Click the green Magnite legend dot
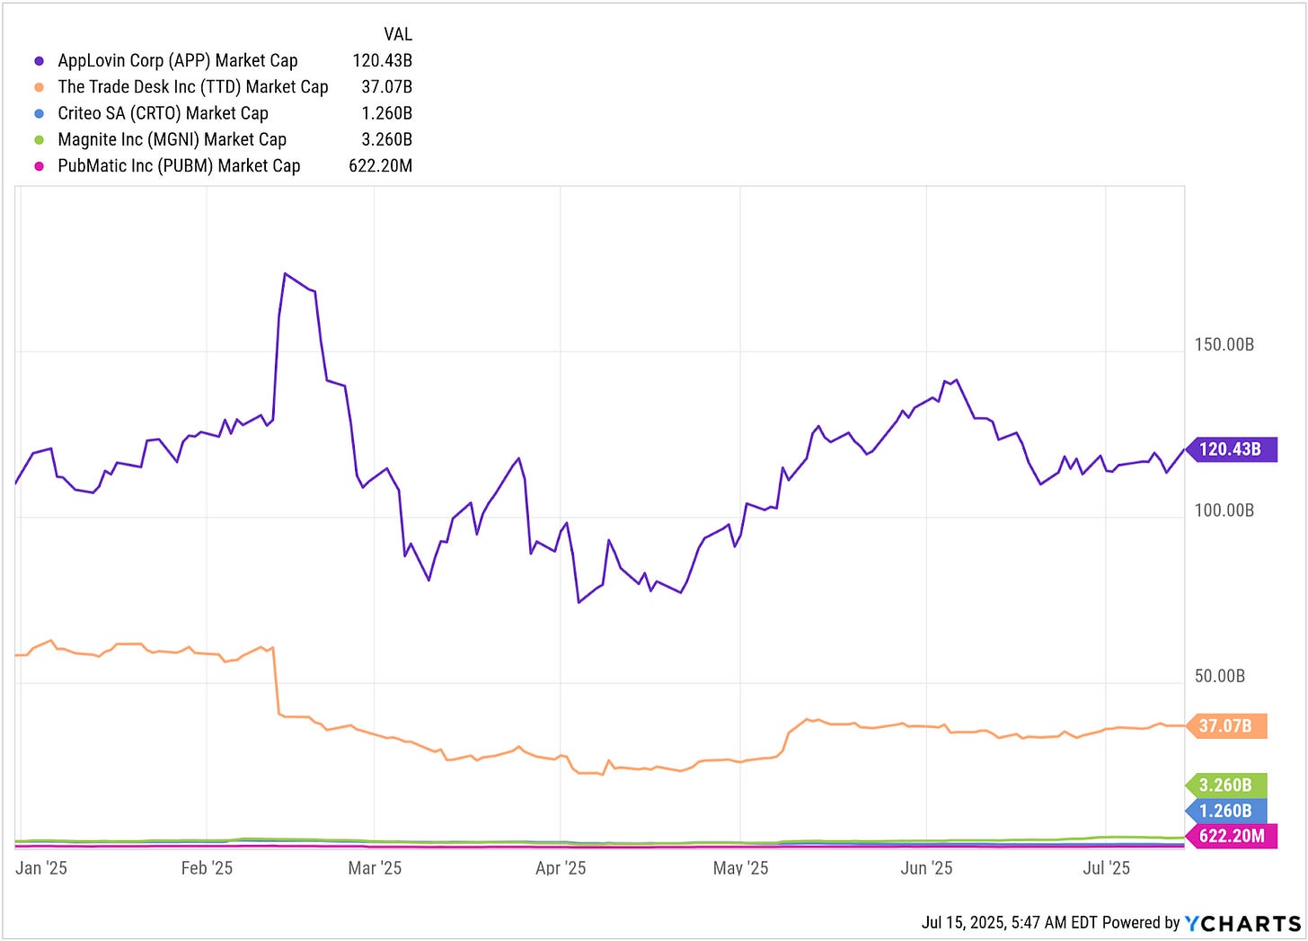 (39, 139)
